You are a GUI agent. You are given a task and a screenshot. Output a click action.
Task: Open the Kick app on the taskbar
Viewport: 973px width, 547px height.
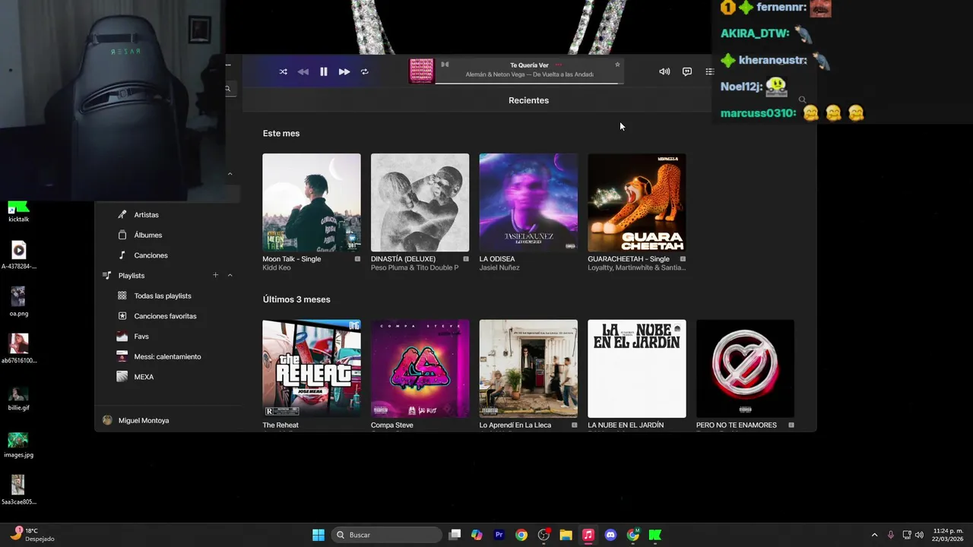coord(655,535)
